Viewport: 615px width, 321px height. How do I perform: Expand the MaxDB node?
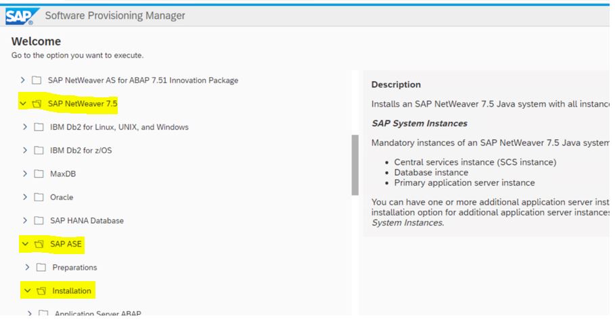25,174
